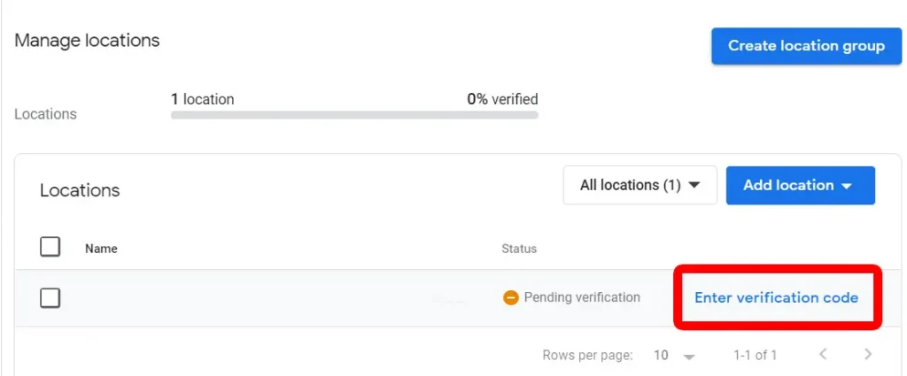Screen dimensions: 907x376
Task: Change rows per page value of 10
Action: tap(674, 356)
